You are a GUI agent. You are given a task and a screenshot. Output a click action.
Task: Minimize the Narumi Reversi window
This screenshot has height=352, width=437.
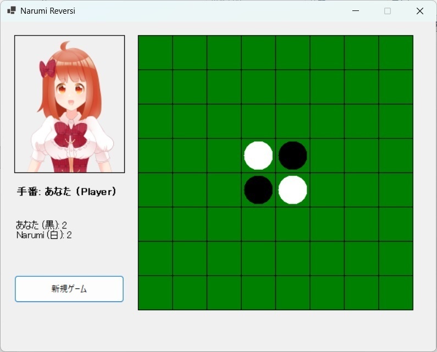click(x=355, y=11)
